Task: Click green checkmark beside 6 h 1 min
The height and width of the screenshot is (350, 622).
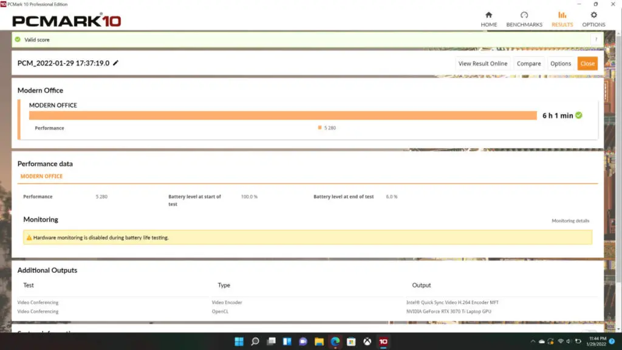Action: coord(579,115)
